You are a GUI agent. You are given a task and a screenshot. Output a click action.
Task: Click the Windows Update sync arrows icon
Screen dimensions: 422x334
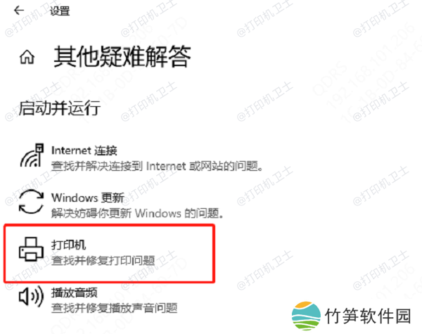pyautogui.click(x=31, y=202)
